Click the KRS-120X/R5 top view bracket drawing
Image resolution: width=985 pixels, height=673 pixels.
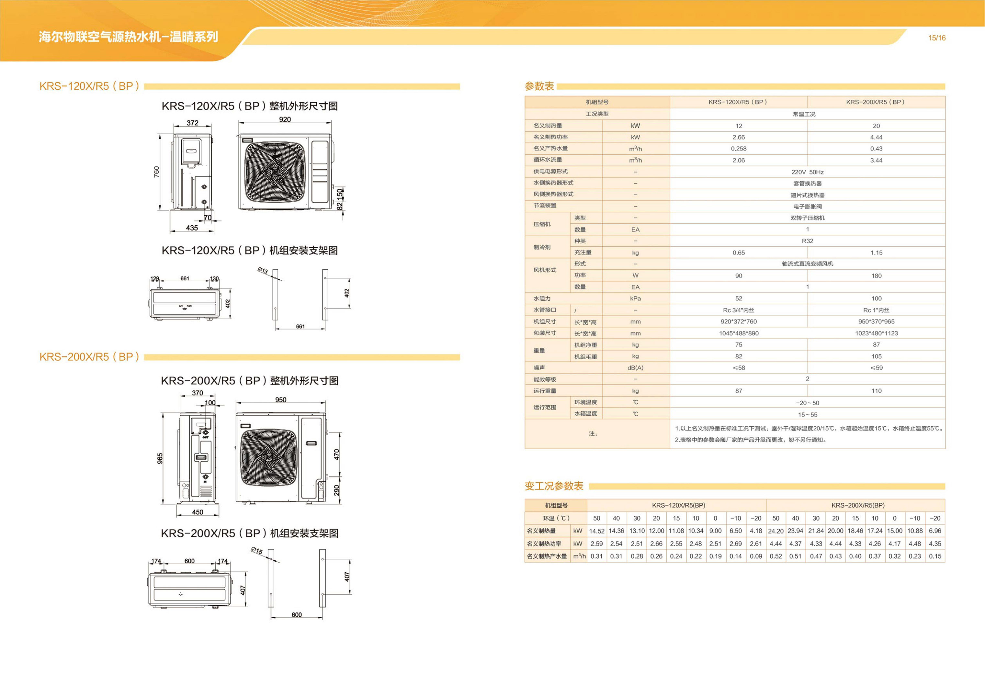tap(185, 303)
